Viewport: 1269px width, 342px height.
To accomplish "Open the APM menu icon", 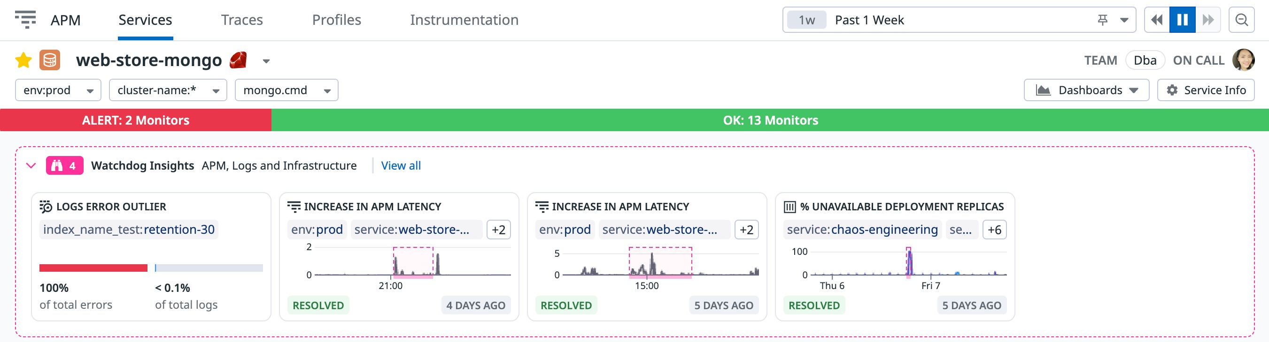I will (x=26, y=20).
